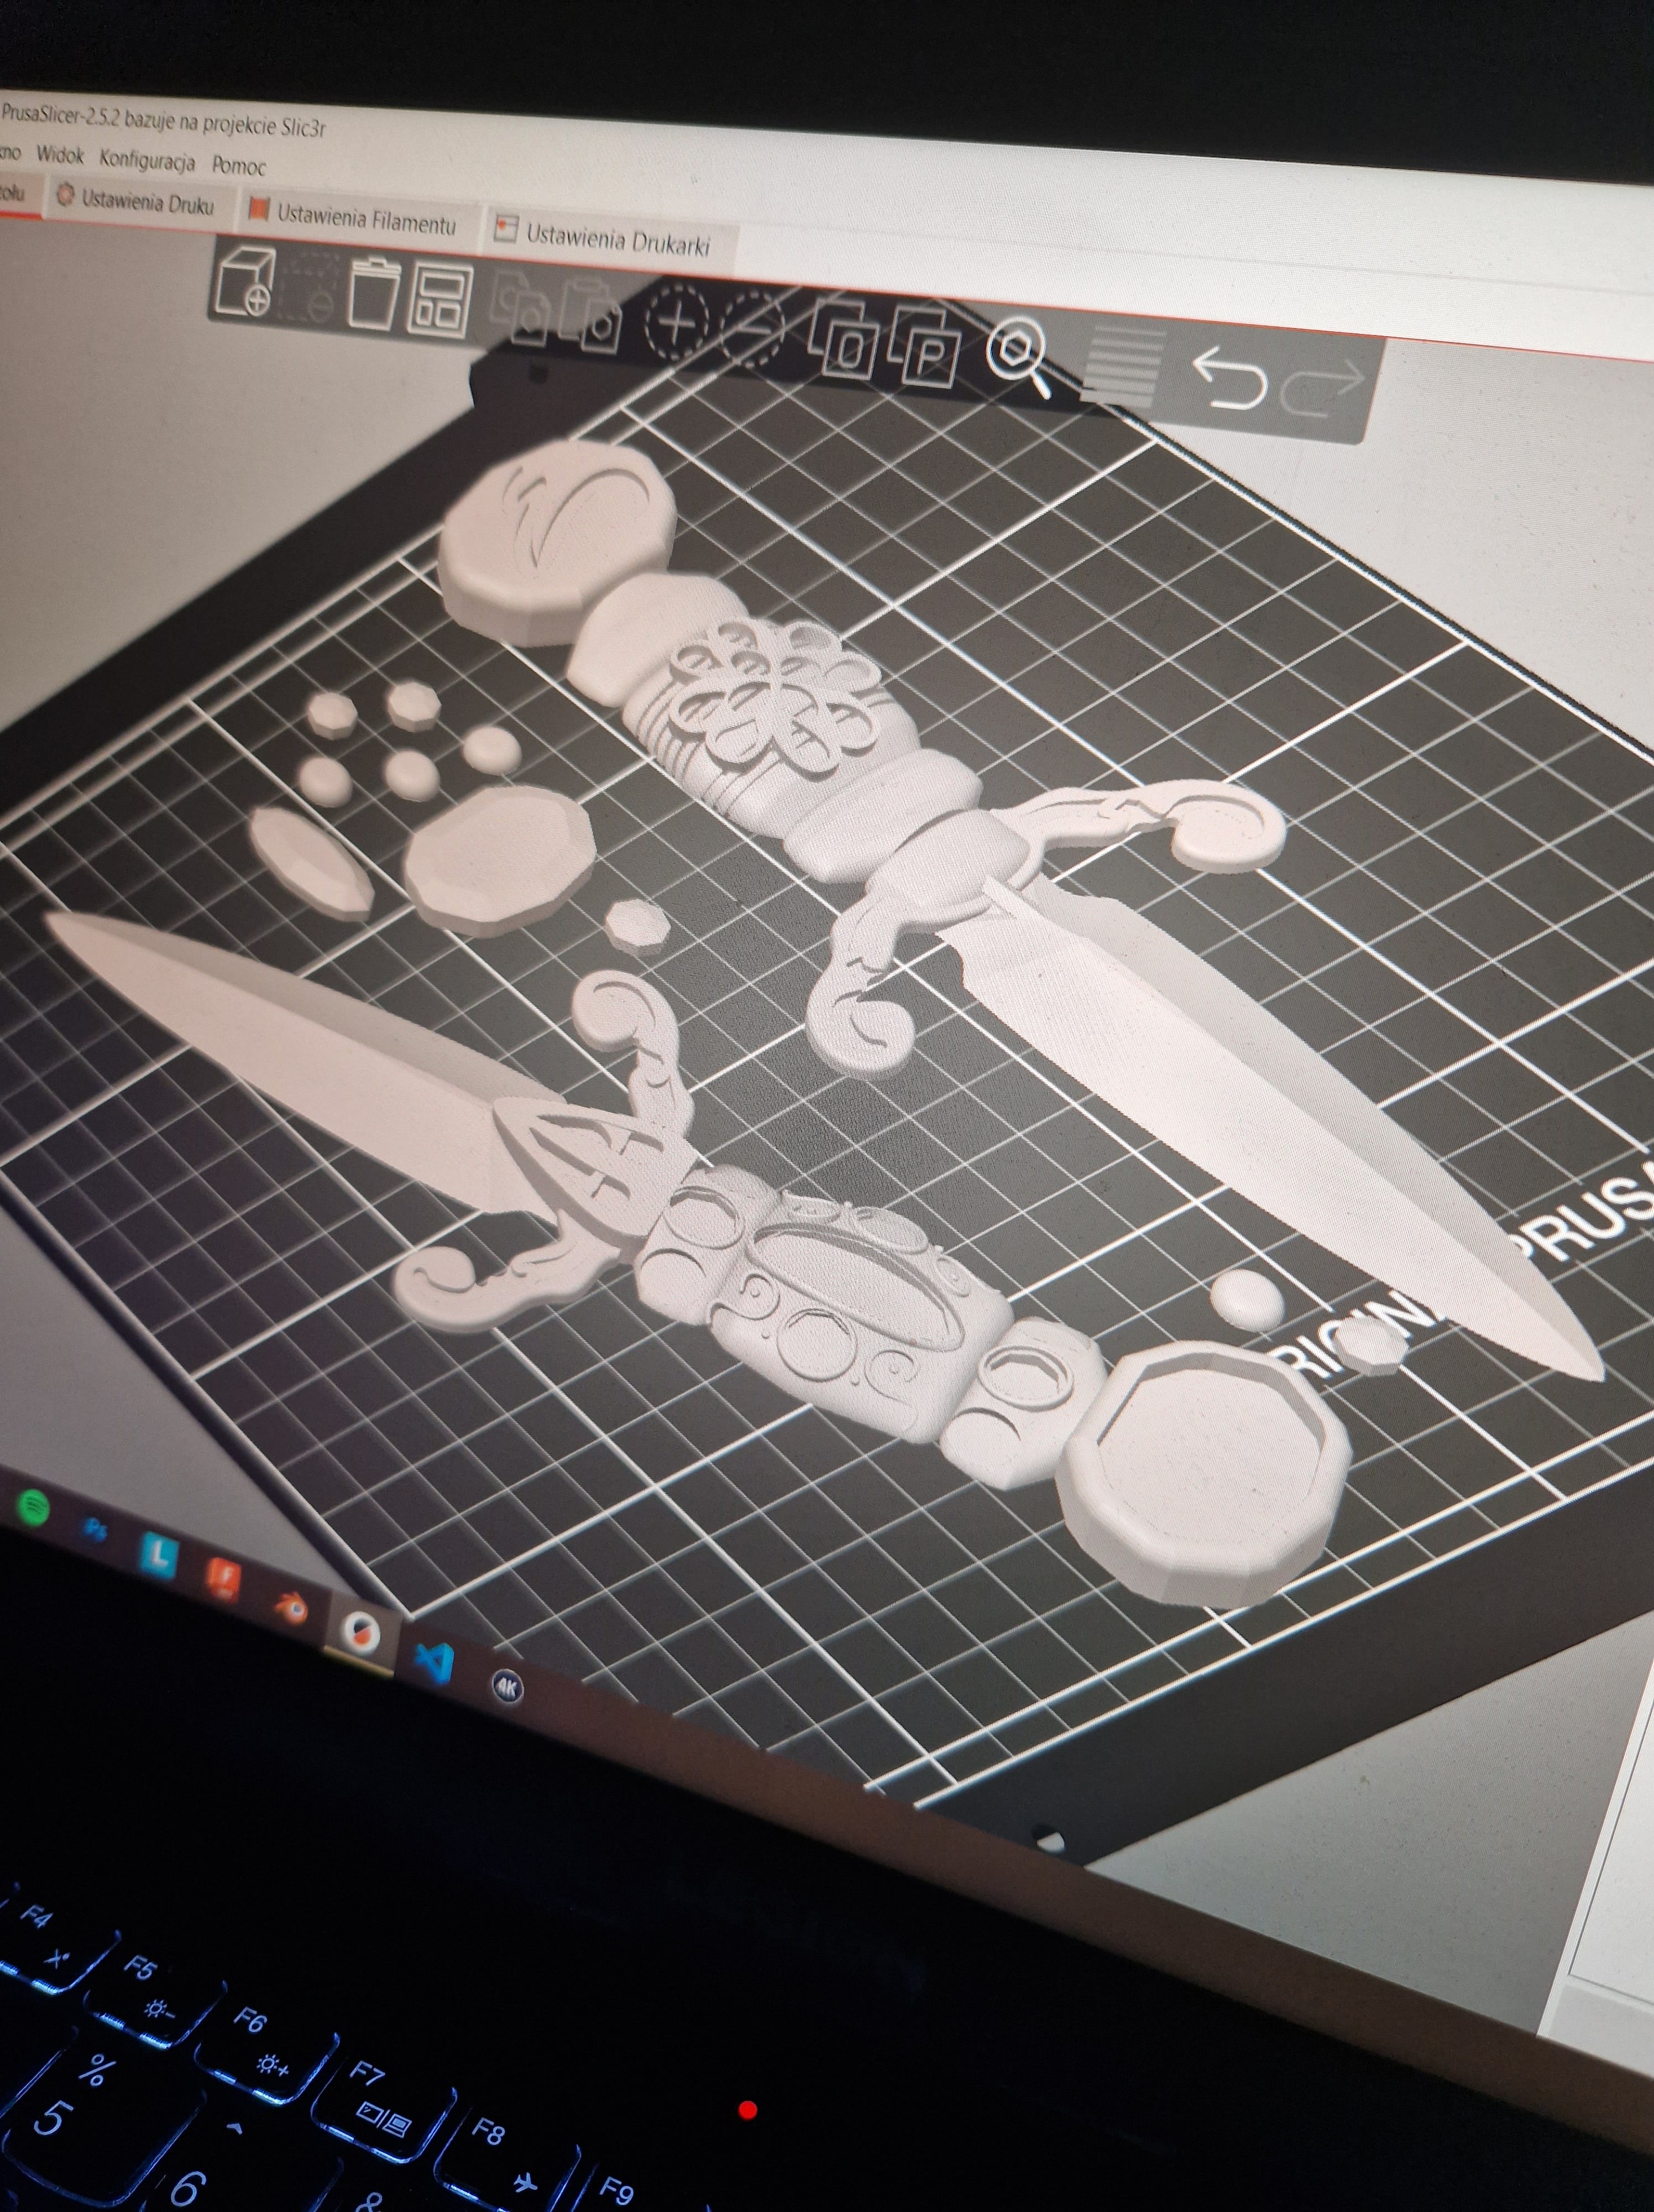Click the Undo arrow icon
The image size is (1654, 2212).
[x=1229, y=380]
